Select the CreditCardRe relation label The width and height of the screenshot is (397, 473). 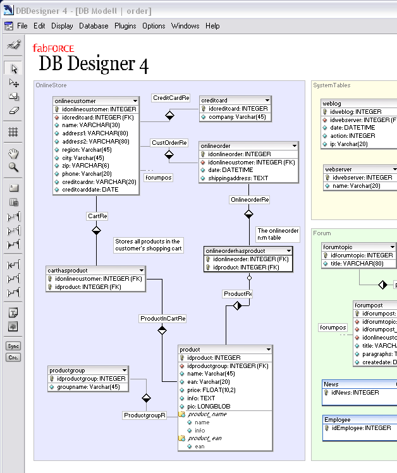pos(171,98)
